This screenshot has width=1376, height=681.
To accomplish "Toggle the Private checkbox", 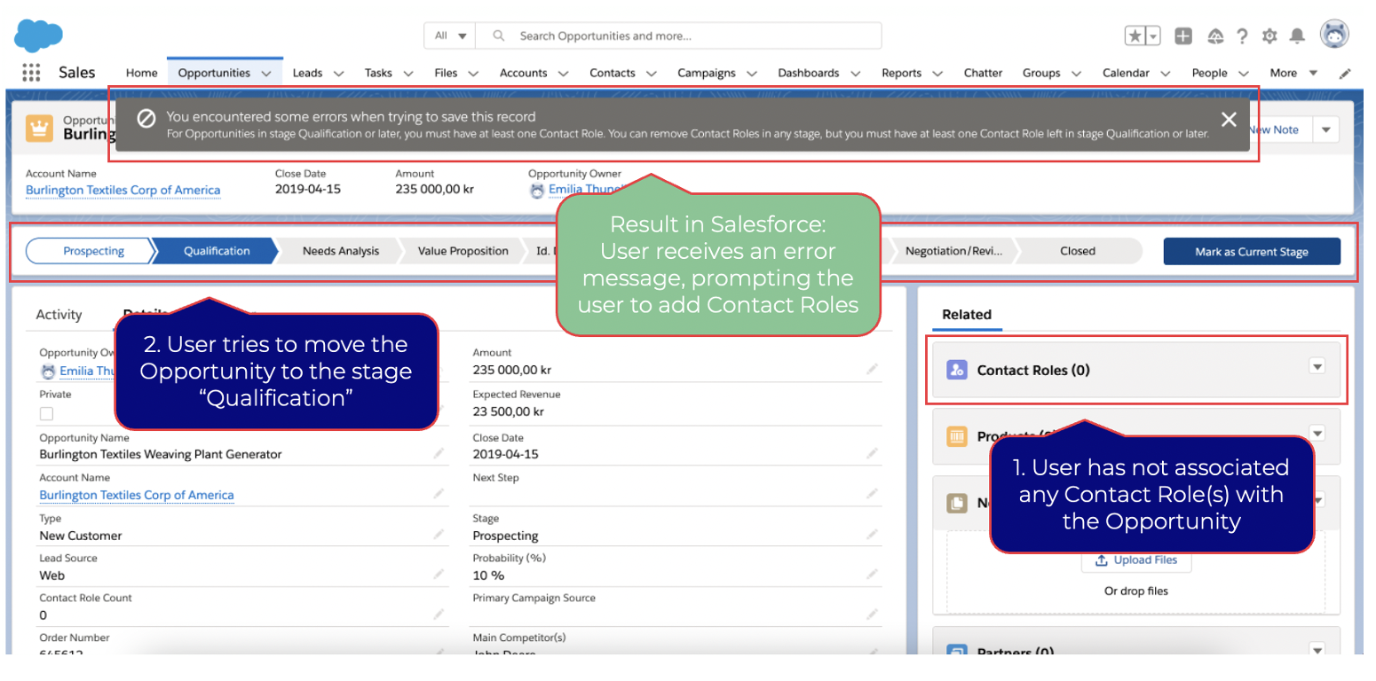I will tap(46, 414).
